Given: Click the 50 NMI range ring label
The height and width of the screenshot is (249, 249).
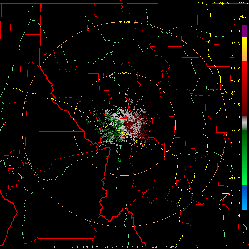Looking at the screenshot, I should [x=124, y=73].
